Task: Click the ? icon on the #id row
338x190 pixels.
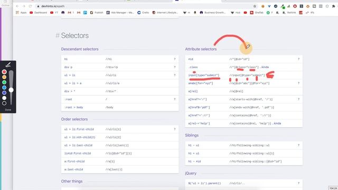Action: pos(298,59)
